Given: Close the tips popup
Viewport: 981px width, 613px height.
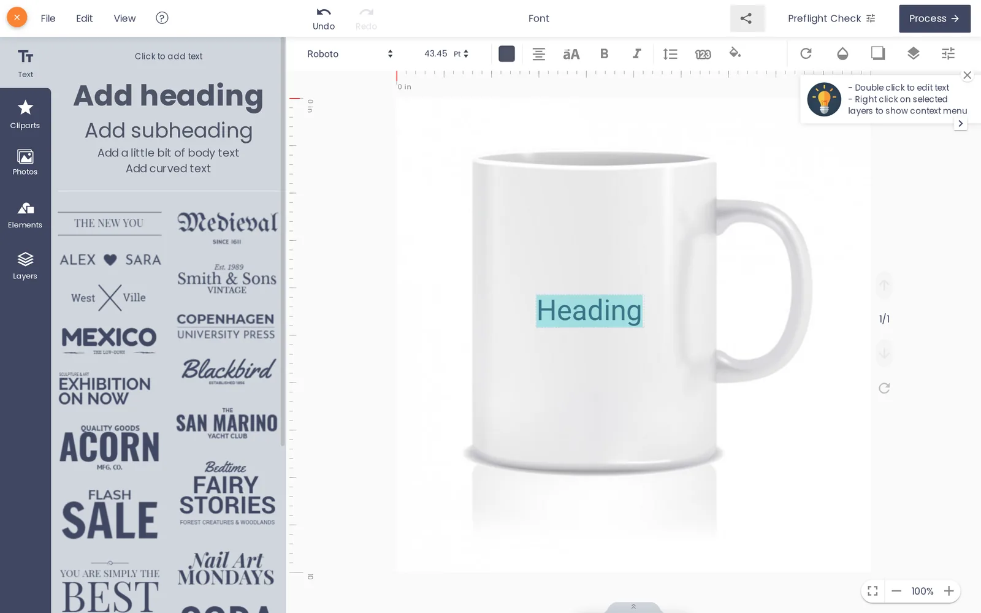Looking at the screenshot, I should point(968,75).
